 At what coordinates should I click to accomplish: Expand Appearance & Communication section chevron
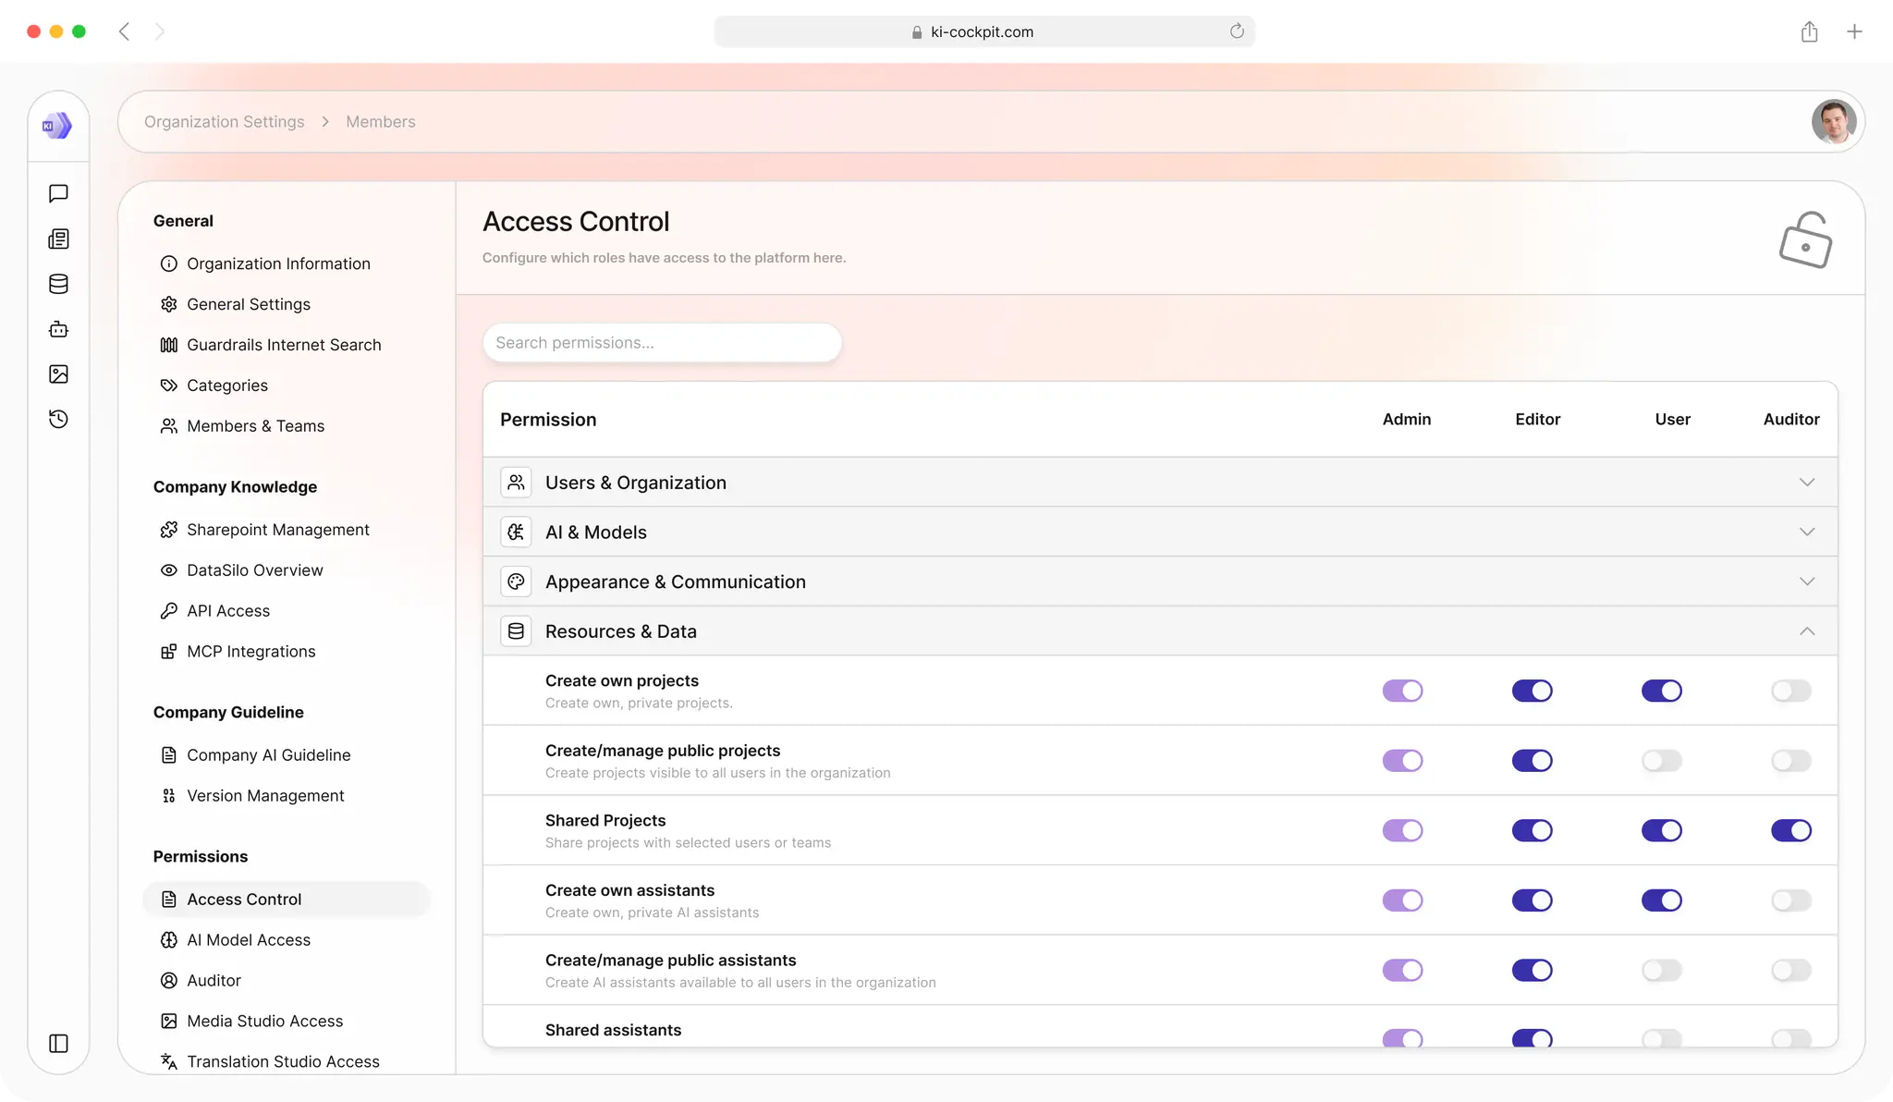1807,582
